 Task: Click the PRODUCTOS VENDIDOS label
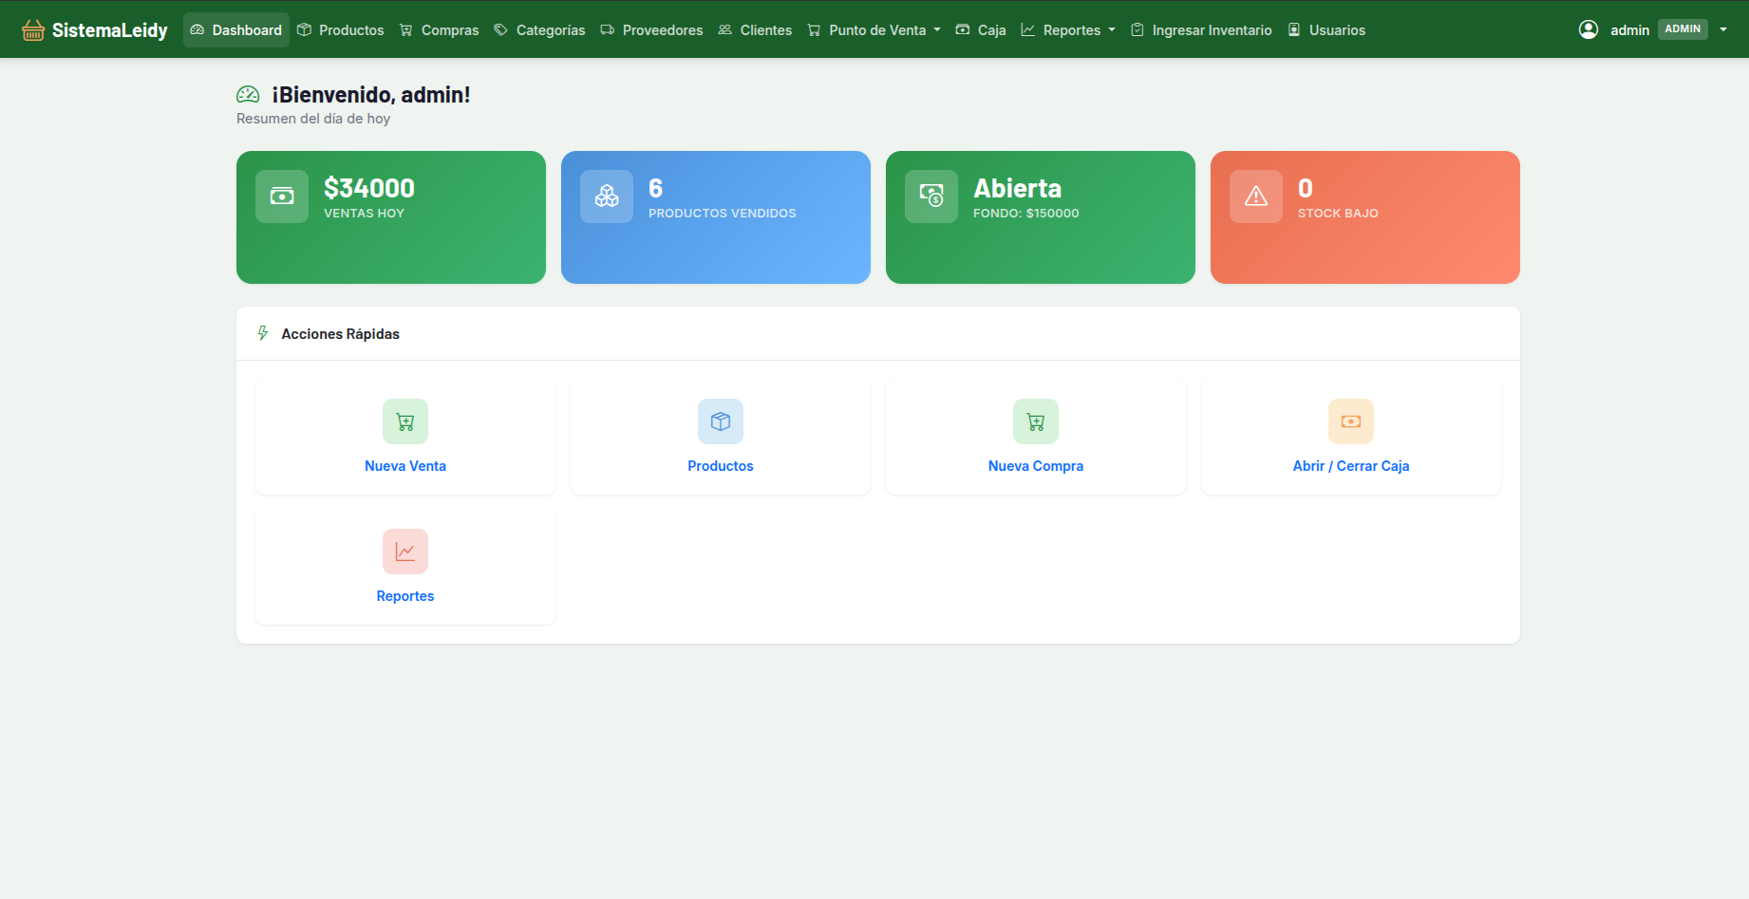[x=723, y=214]
